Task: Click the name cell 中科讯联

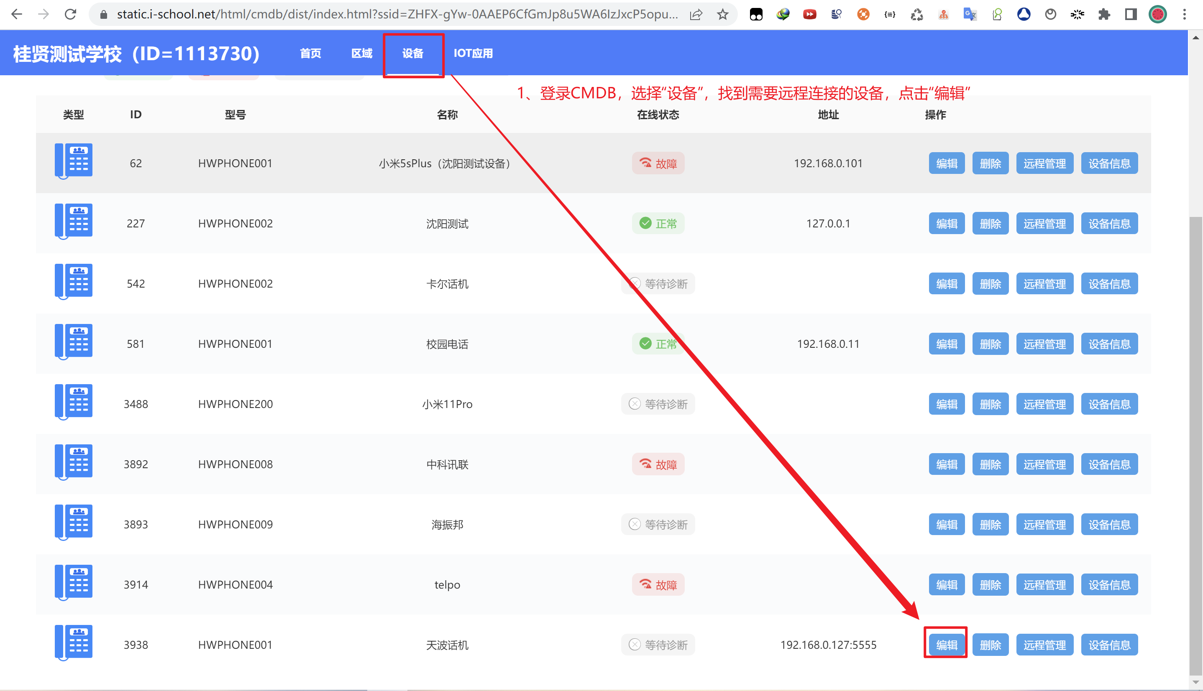Action: pyautogui.click(x=447, y=464)
